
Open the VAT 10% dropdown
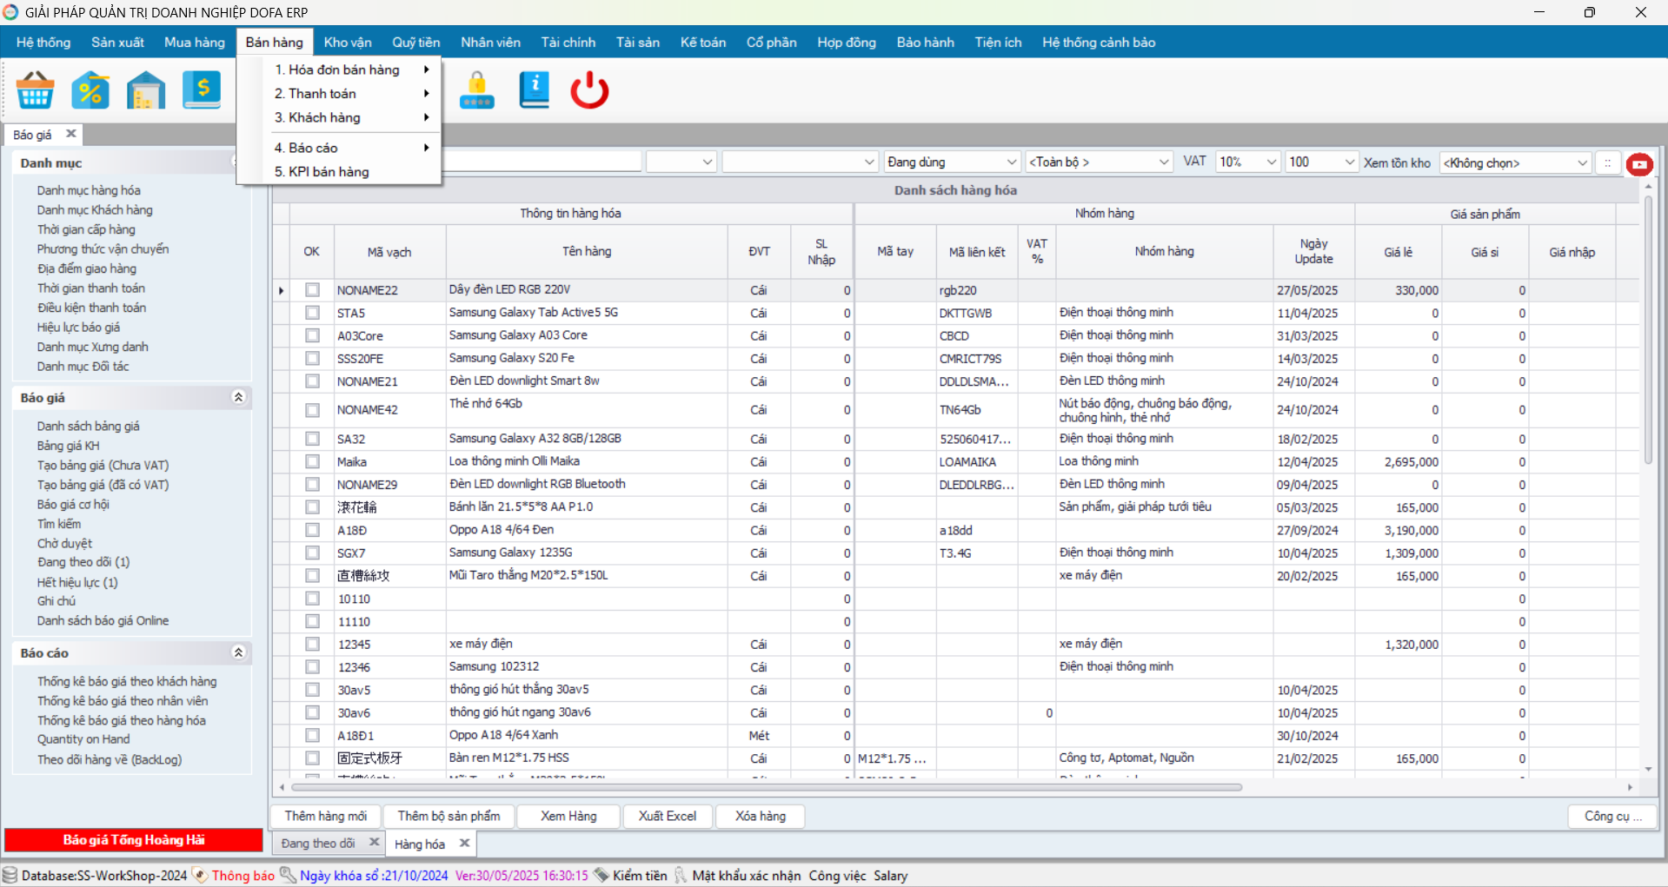click(x=1248, y=162)
